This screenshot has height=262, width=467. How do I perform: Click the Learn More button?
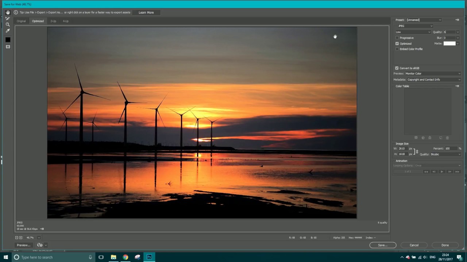click(146, 12)
